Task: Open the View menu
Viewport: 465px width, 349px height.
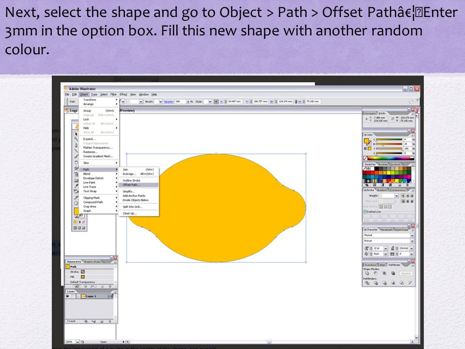Action: (x=133, y=95)
